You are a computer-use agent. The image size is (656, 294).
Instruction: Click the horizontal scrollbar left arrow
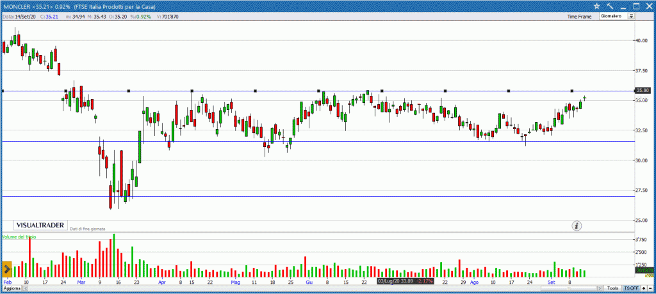26,289
